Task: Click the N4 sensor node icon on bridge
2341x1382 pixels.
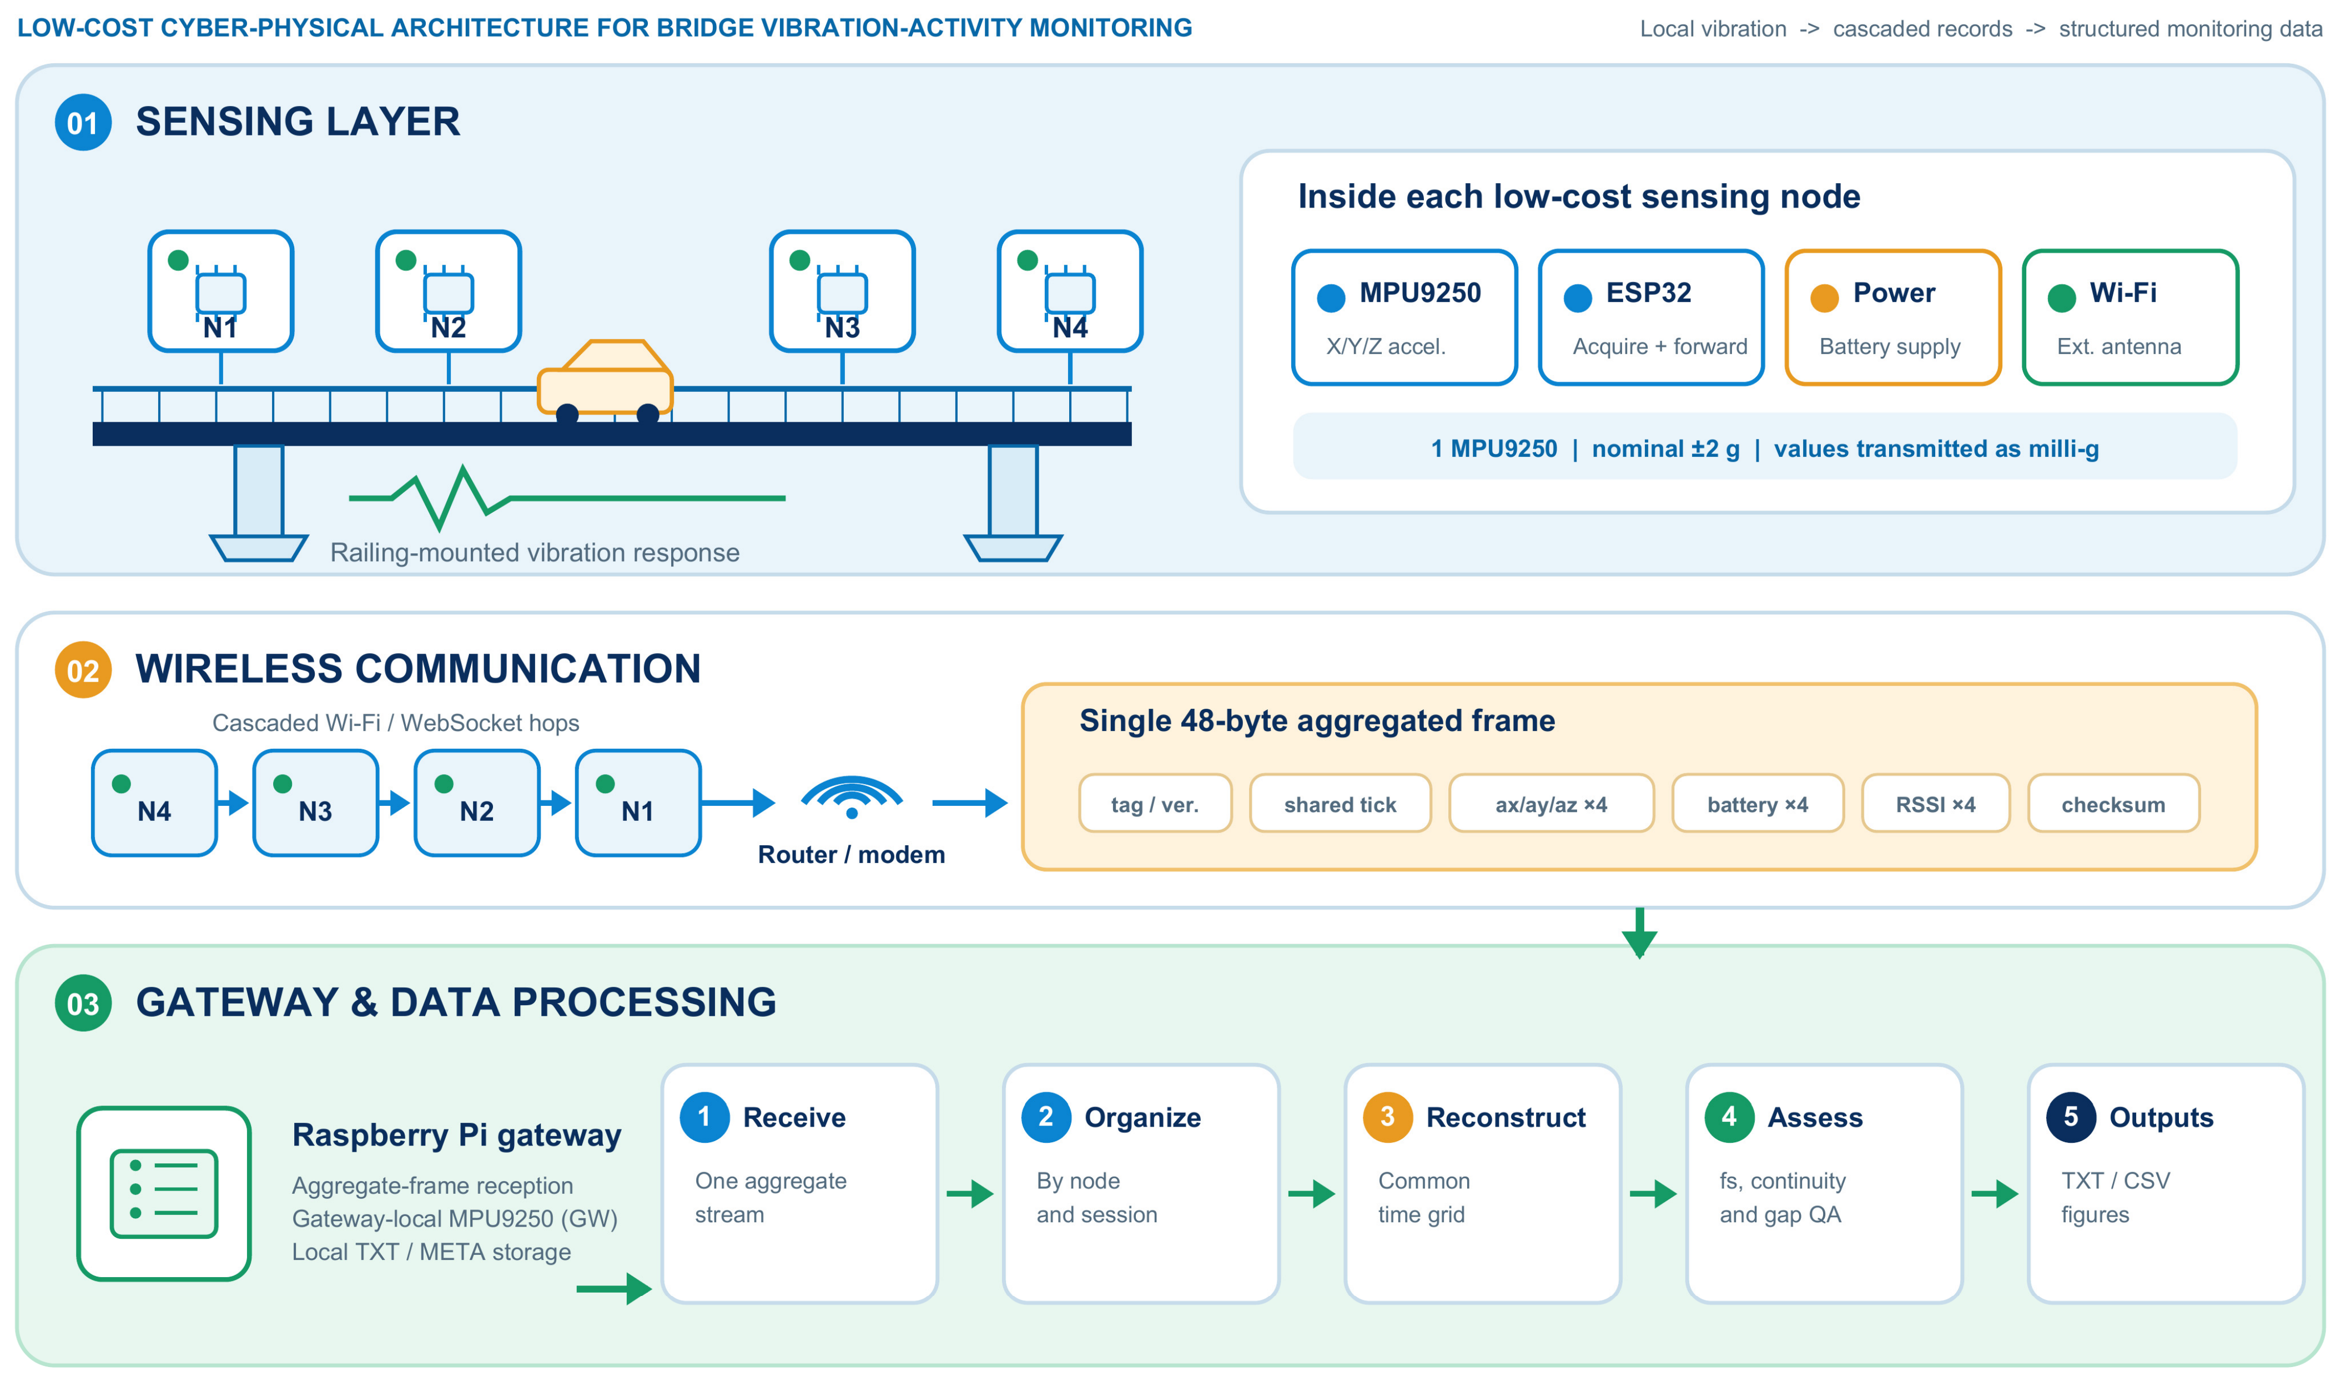Action: pyautogui.click(x=1070, y=291)
